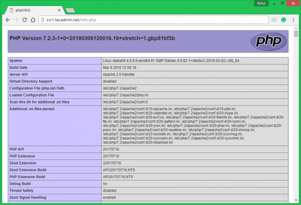This screenshot has height=205, width=301.
Task: Open the Grammarly extension icon
Action: [x=283, y=20]
